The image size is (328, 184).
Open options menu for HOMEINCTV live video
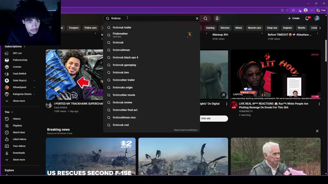tap(319, 104)
